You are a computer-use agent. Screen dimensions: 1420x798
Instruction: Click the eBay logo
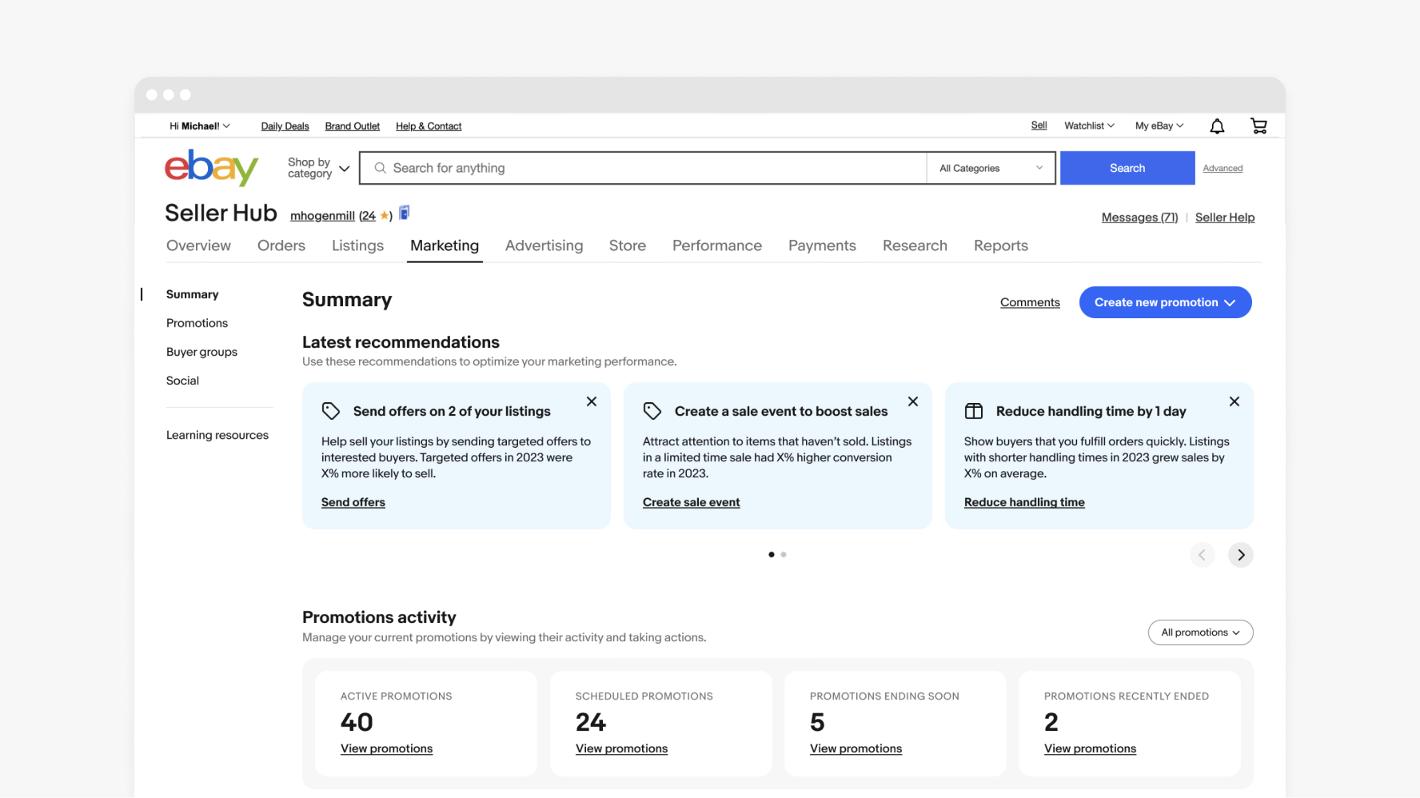pyautogui.click(x=211, y=168)
